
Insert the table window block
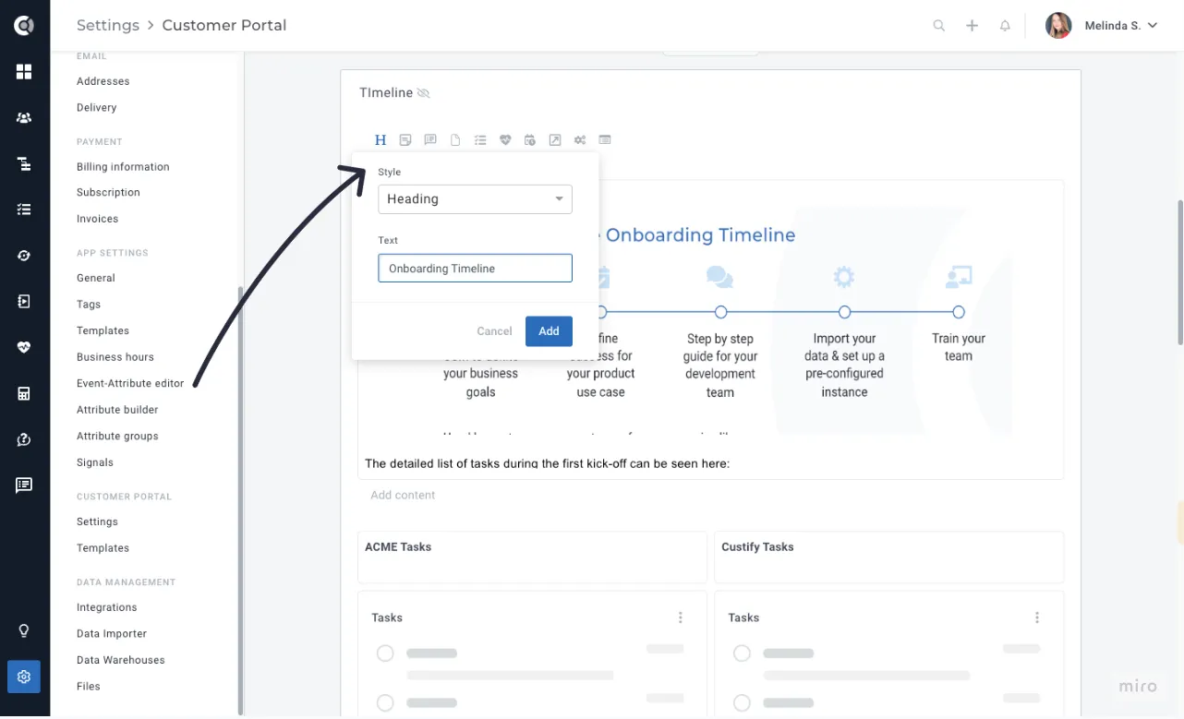[x=605, y=140]
